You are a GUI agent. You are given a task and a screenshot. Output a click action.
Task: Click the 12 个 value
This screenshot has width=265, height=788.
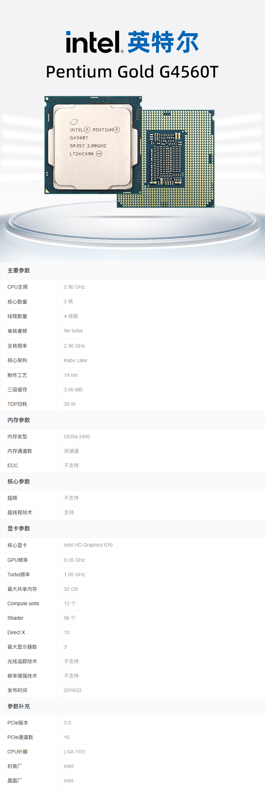pyautogui.click(x=70, y=603)
